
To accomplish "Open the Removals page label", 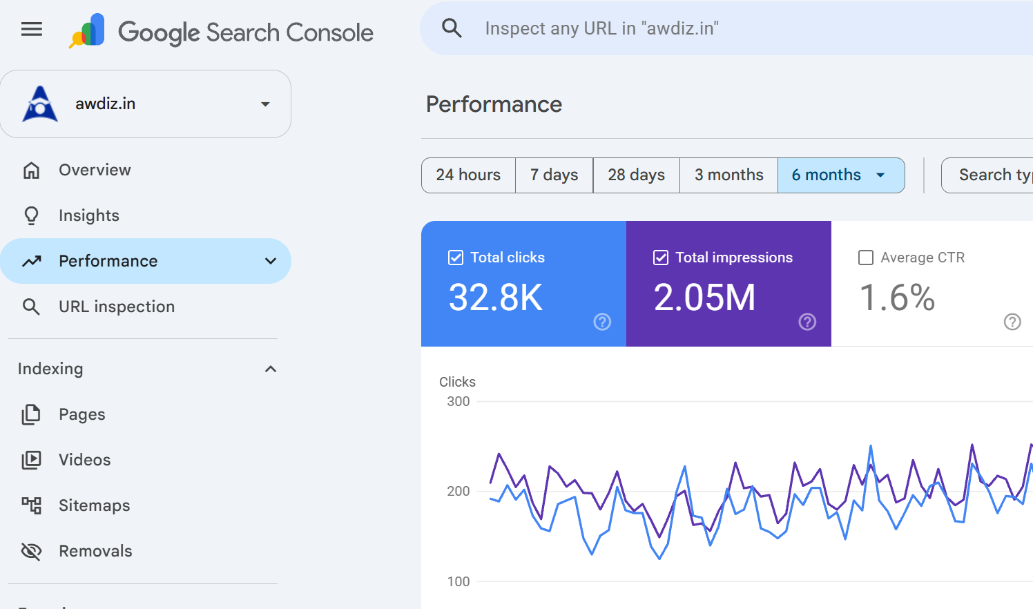I will tap(95, 551).
